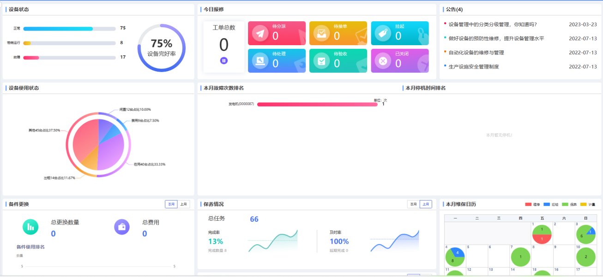Screen dimensions: 603x277
Task: Toggle the 维修 legend in maintenance calendar
Action: point(532,204)
